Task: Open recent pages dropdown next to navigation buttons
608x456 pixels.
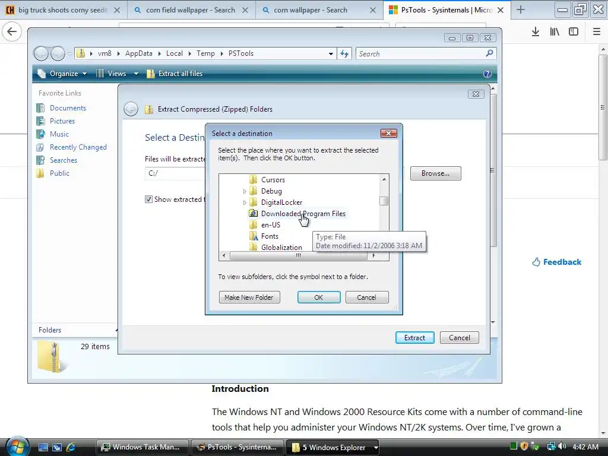Action: (x=69, y=54)
